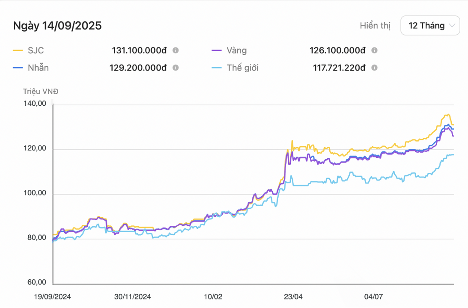Click the 19/09/2024 x-axis date label

[x=52, y=296]
